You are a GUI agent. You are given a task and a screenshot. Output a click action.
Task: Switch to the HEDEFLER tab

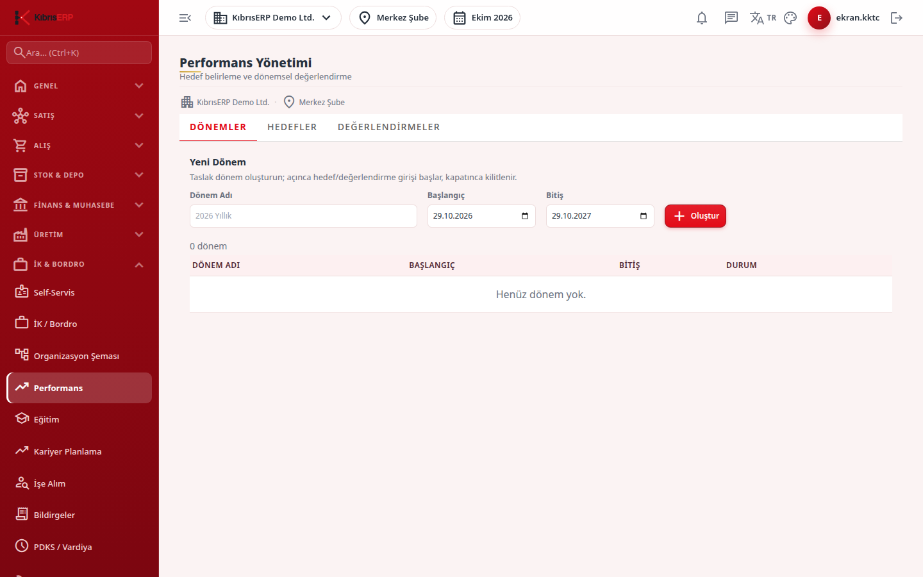pos(292,127)
